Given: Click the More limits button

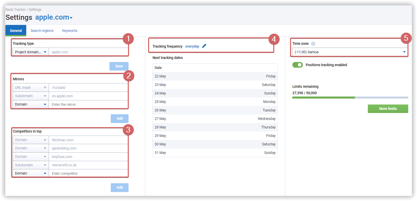Looking at the screenshot, I should point(388,109).
